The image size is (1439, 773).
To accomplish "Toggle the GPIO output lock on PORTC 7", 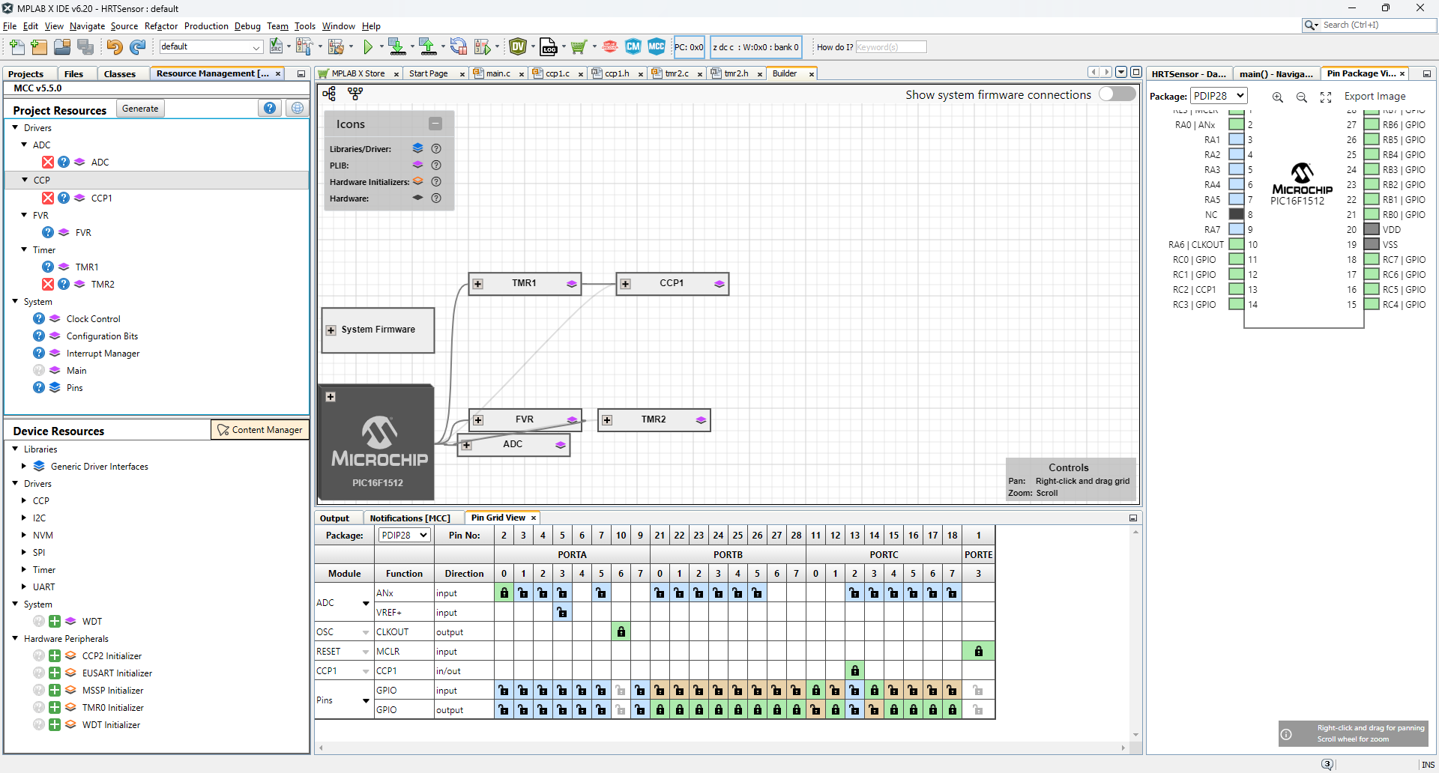I will tap(953, 710).
